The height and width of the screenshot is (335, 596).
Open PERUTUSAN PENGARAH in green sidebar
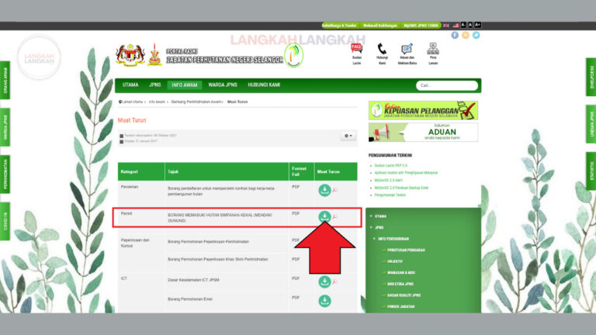pos(406,250)
